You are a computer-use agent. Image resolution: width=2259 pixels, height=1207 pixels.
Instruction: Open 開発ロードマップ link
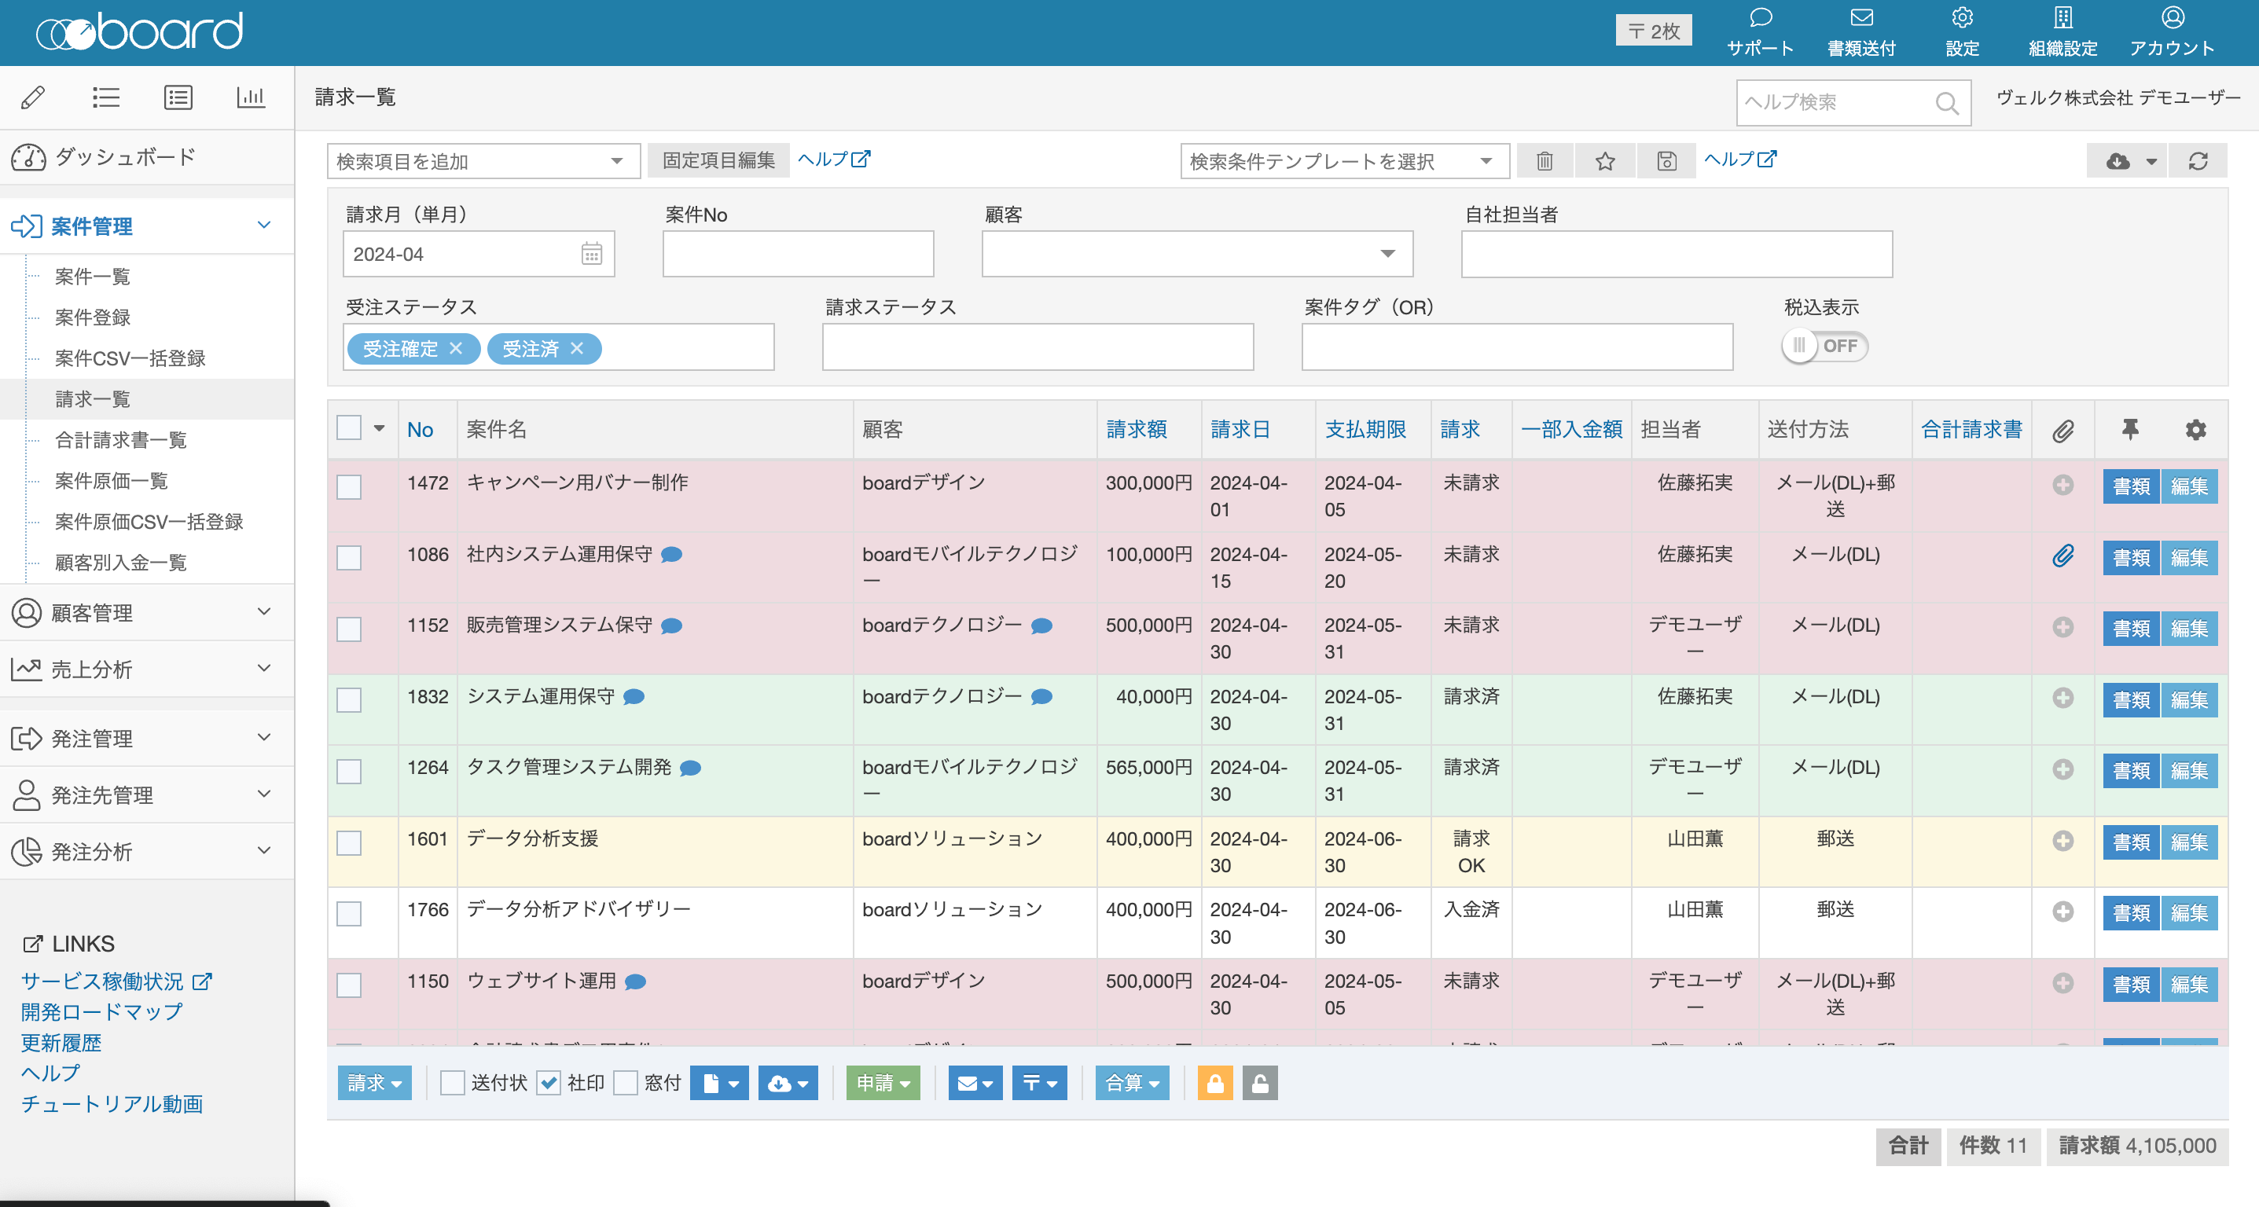point(101,1012)
